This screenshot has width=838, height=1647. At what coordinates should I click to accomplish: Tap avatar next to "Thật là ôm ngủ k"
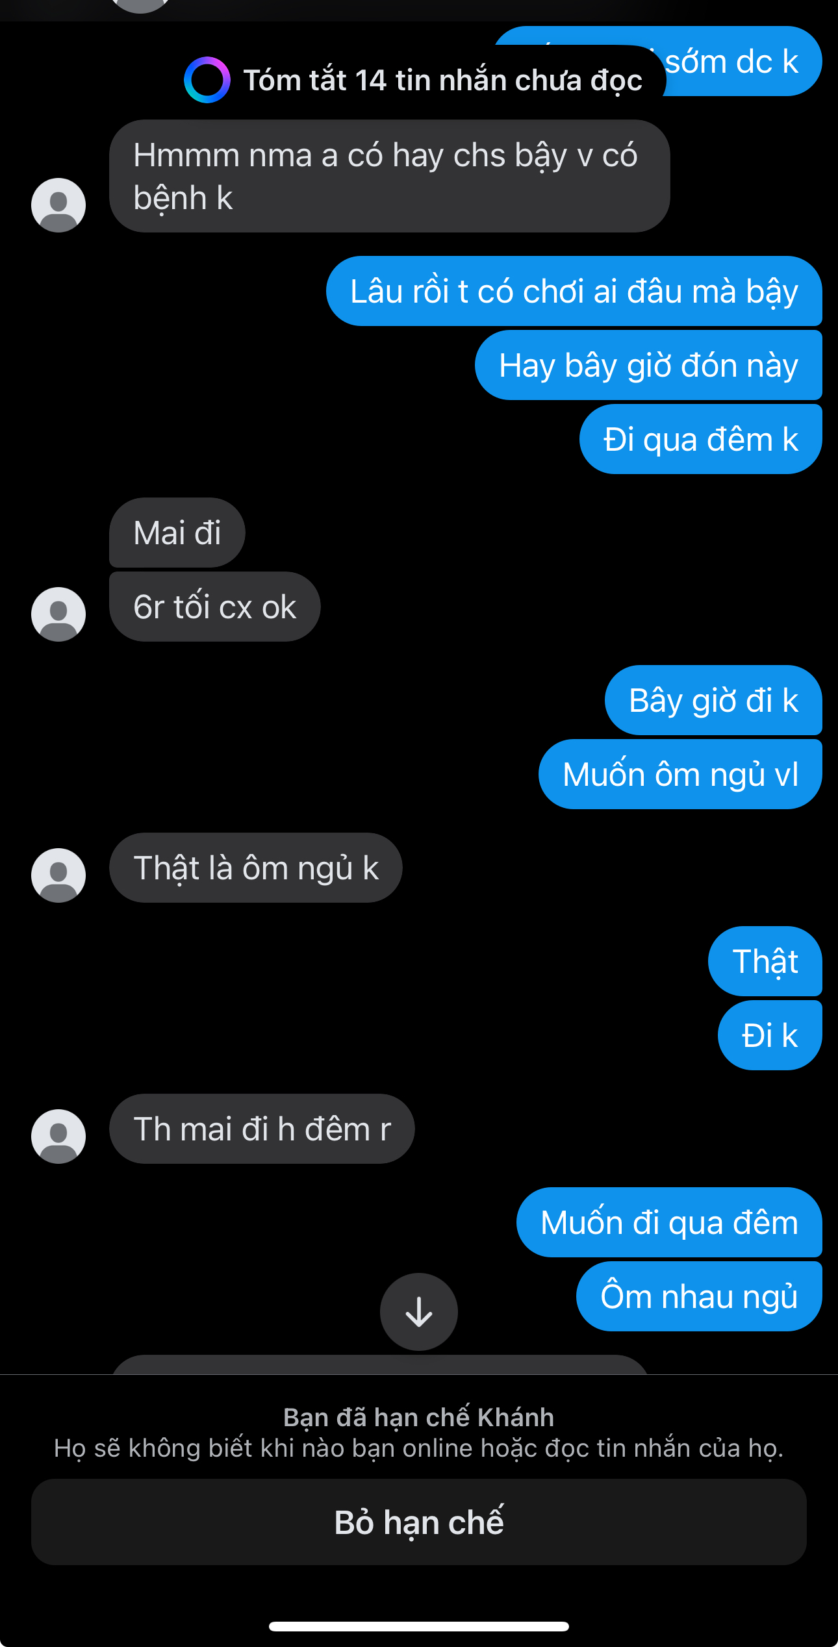coord(58,875)
